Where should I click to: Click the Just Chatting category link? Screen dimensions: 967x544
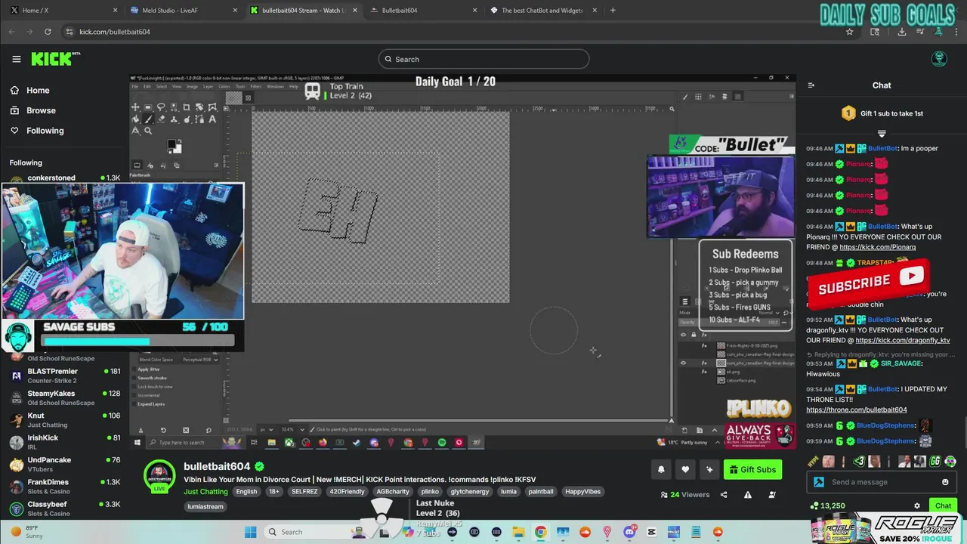pyautogui.click(x=205, y=491)
